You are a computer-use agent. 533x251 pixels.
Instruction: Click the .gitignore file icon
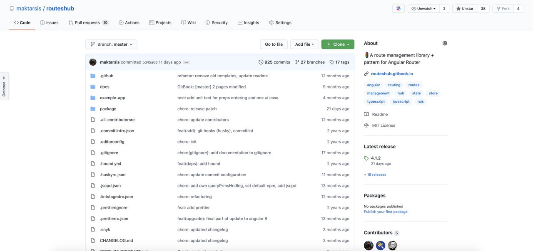pyautogui.click(x=93, y=153)
